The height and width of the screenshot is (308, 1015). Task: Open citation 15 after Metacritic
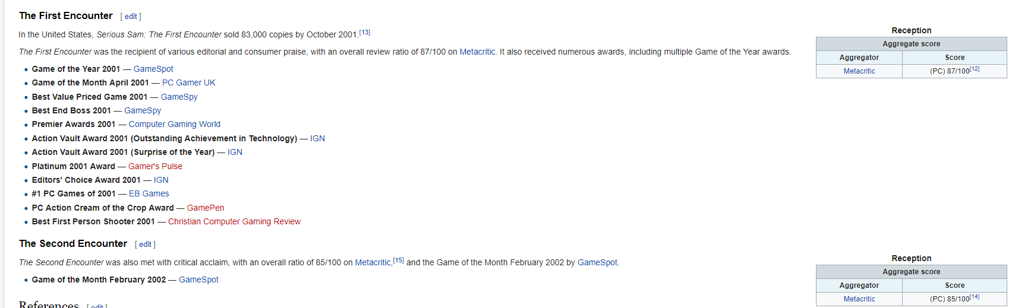click(x=398, y=261)
